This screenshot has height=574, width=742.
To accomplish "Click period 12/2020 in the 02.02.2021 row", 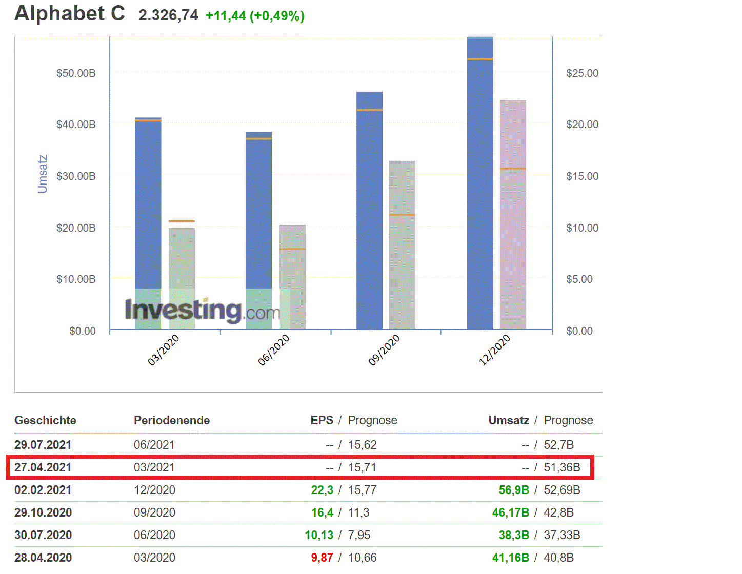I will tap(154, 490).
